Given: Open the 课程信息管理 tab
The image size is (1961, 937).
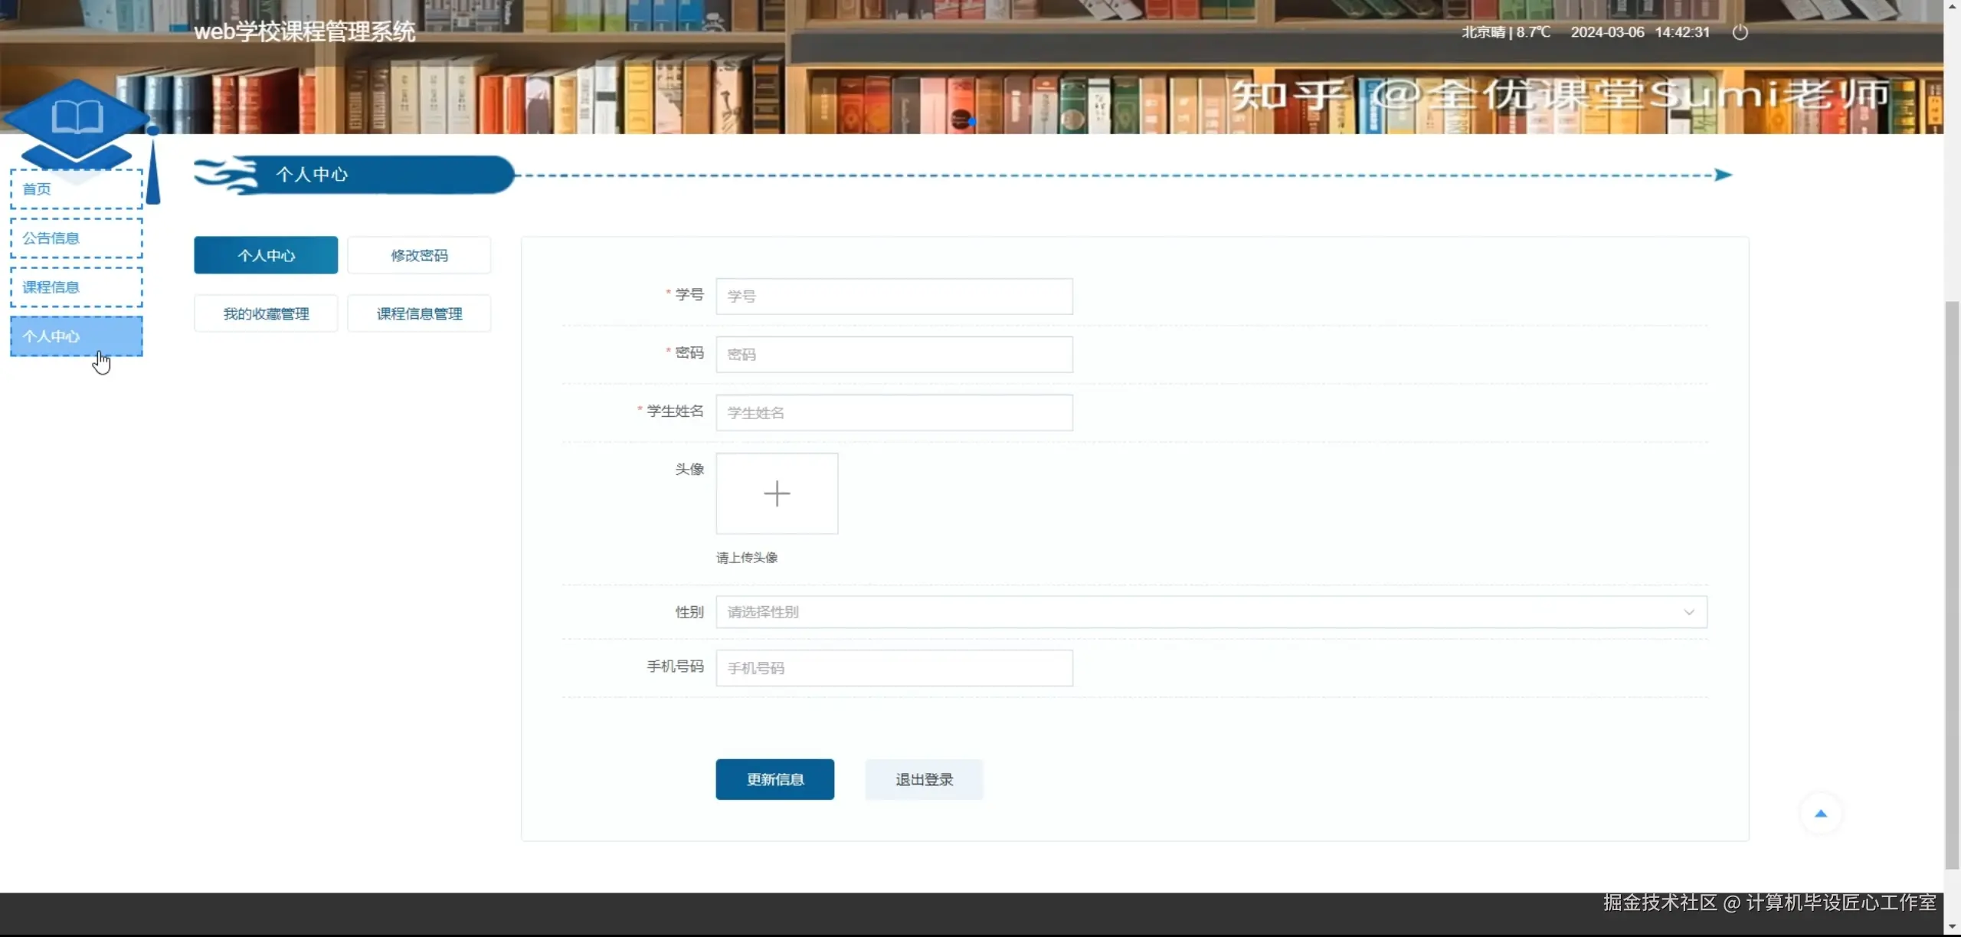Looking at the screenshot, I should (419, 313).
